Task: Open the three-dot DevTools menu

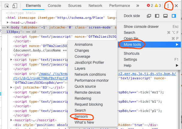Action: (168, 6)
